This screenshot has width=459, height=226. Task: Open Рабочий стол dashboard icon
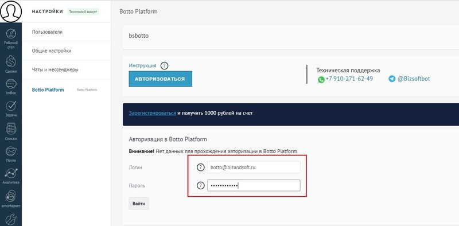click(11, 34)
